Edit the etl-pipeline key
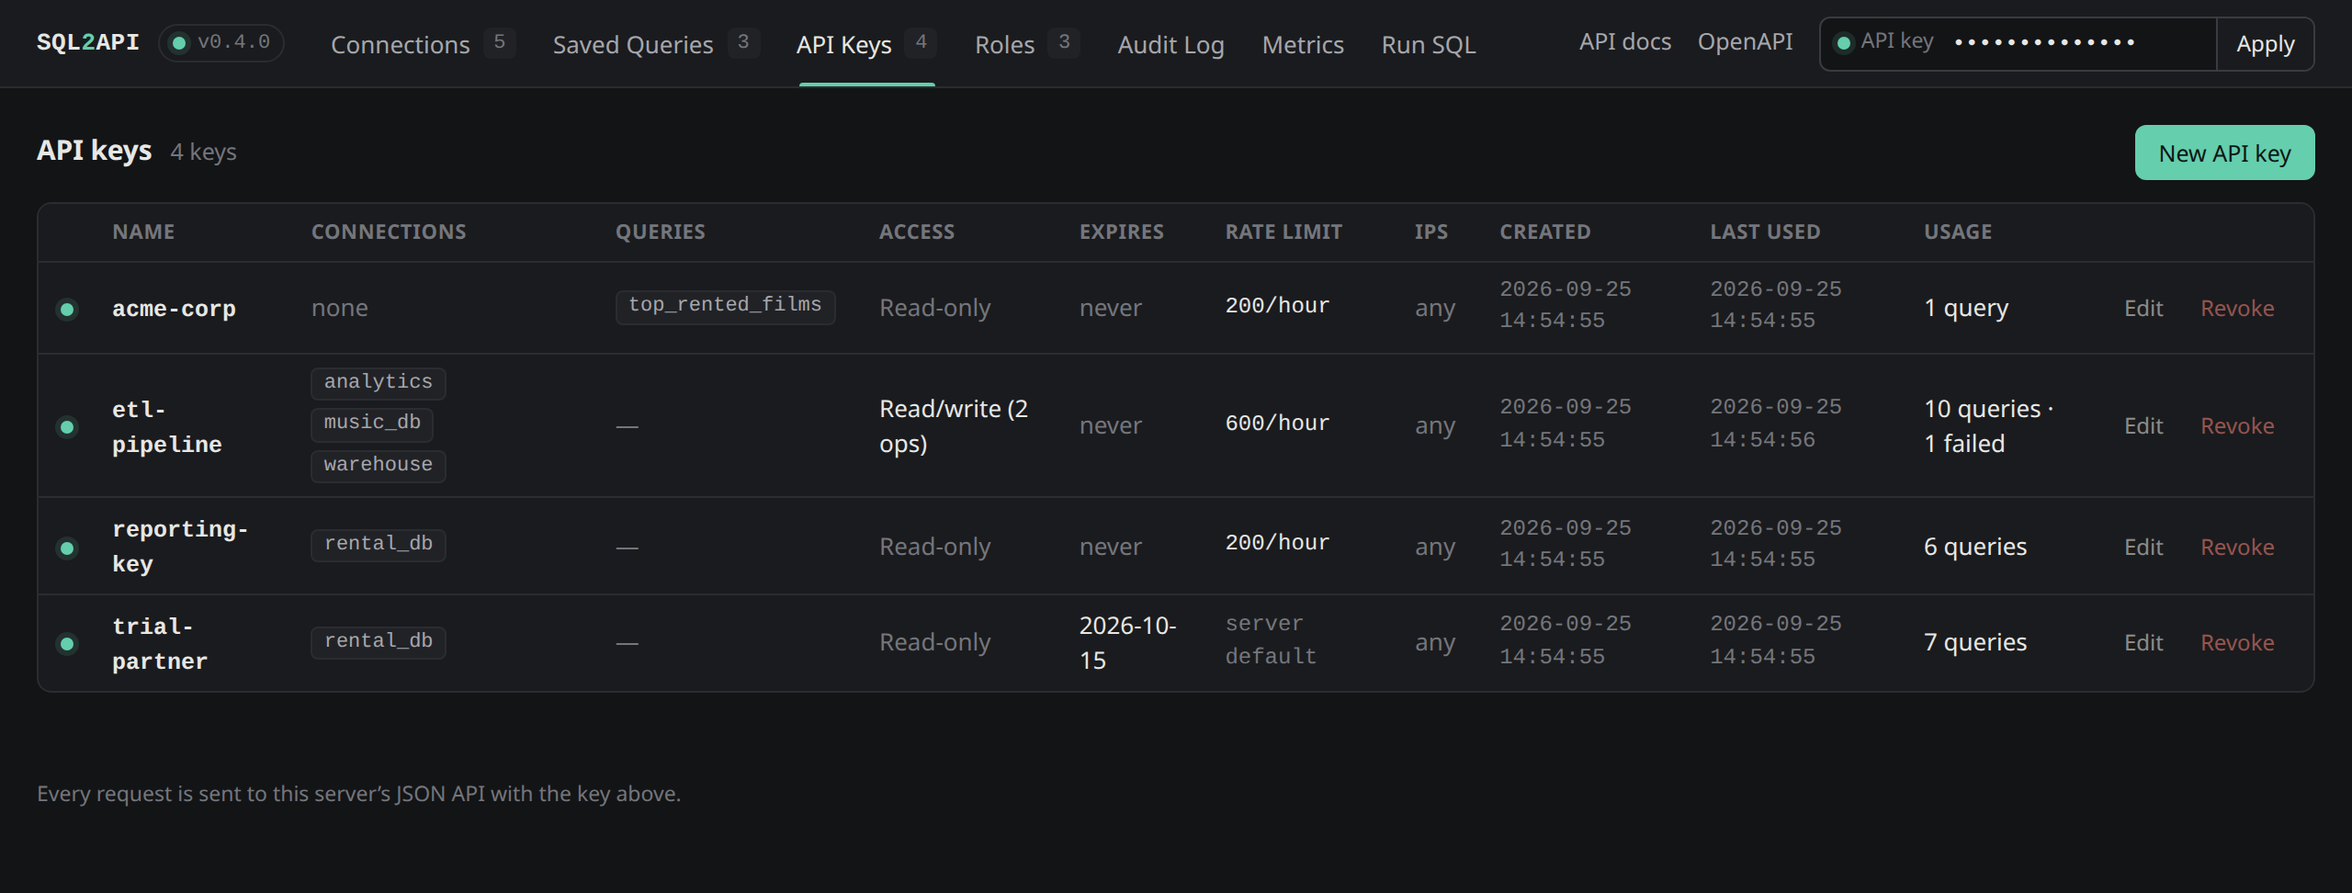 coord(2143,426)
